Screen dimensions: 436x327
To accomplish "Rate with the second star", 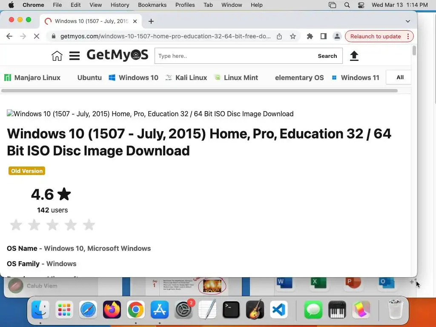I will coord(34,225).
